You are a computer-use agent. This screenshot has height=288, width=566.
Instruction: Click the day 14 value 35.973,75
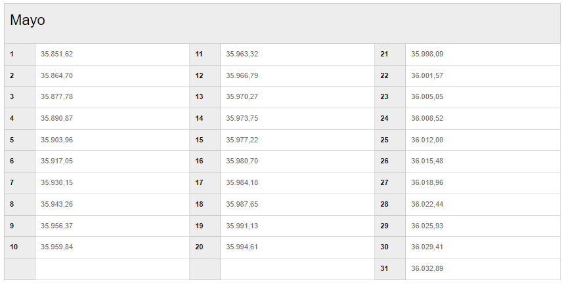click(242, 118)
